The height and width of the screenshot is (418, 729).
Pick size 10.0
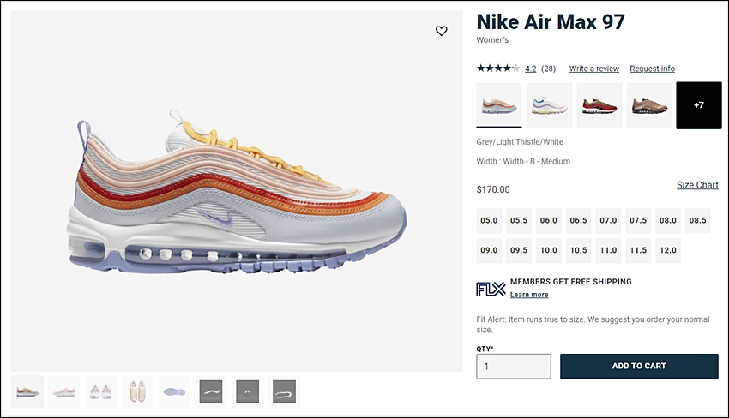point(549,250)
